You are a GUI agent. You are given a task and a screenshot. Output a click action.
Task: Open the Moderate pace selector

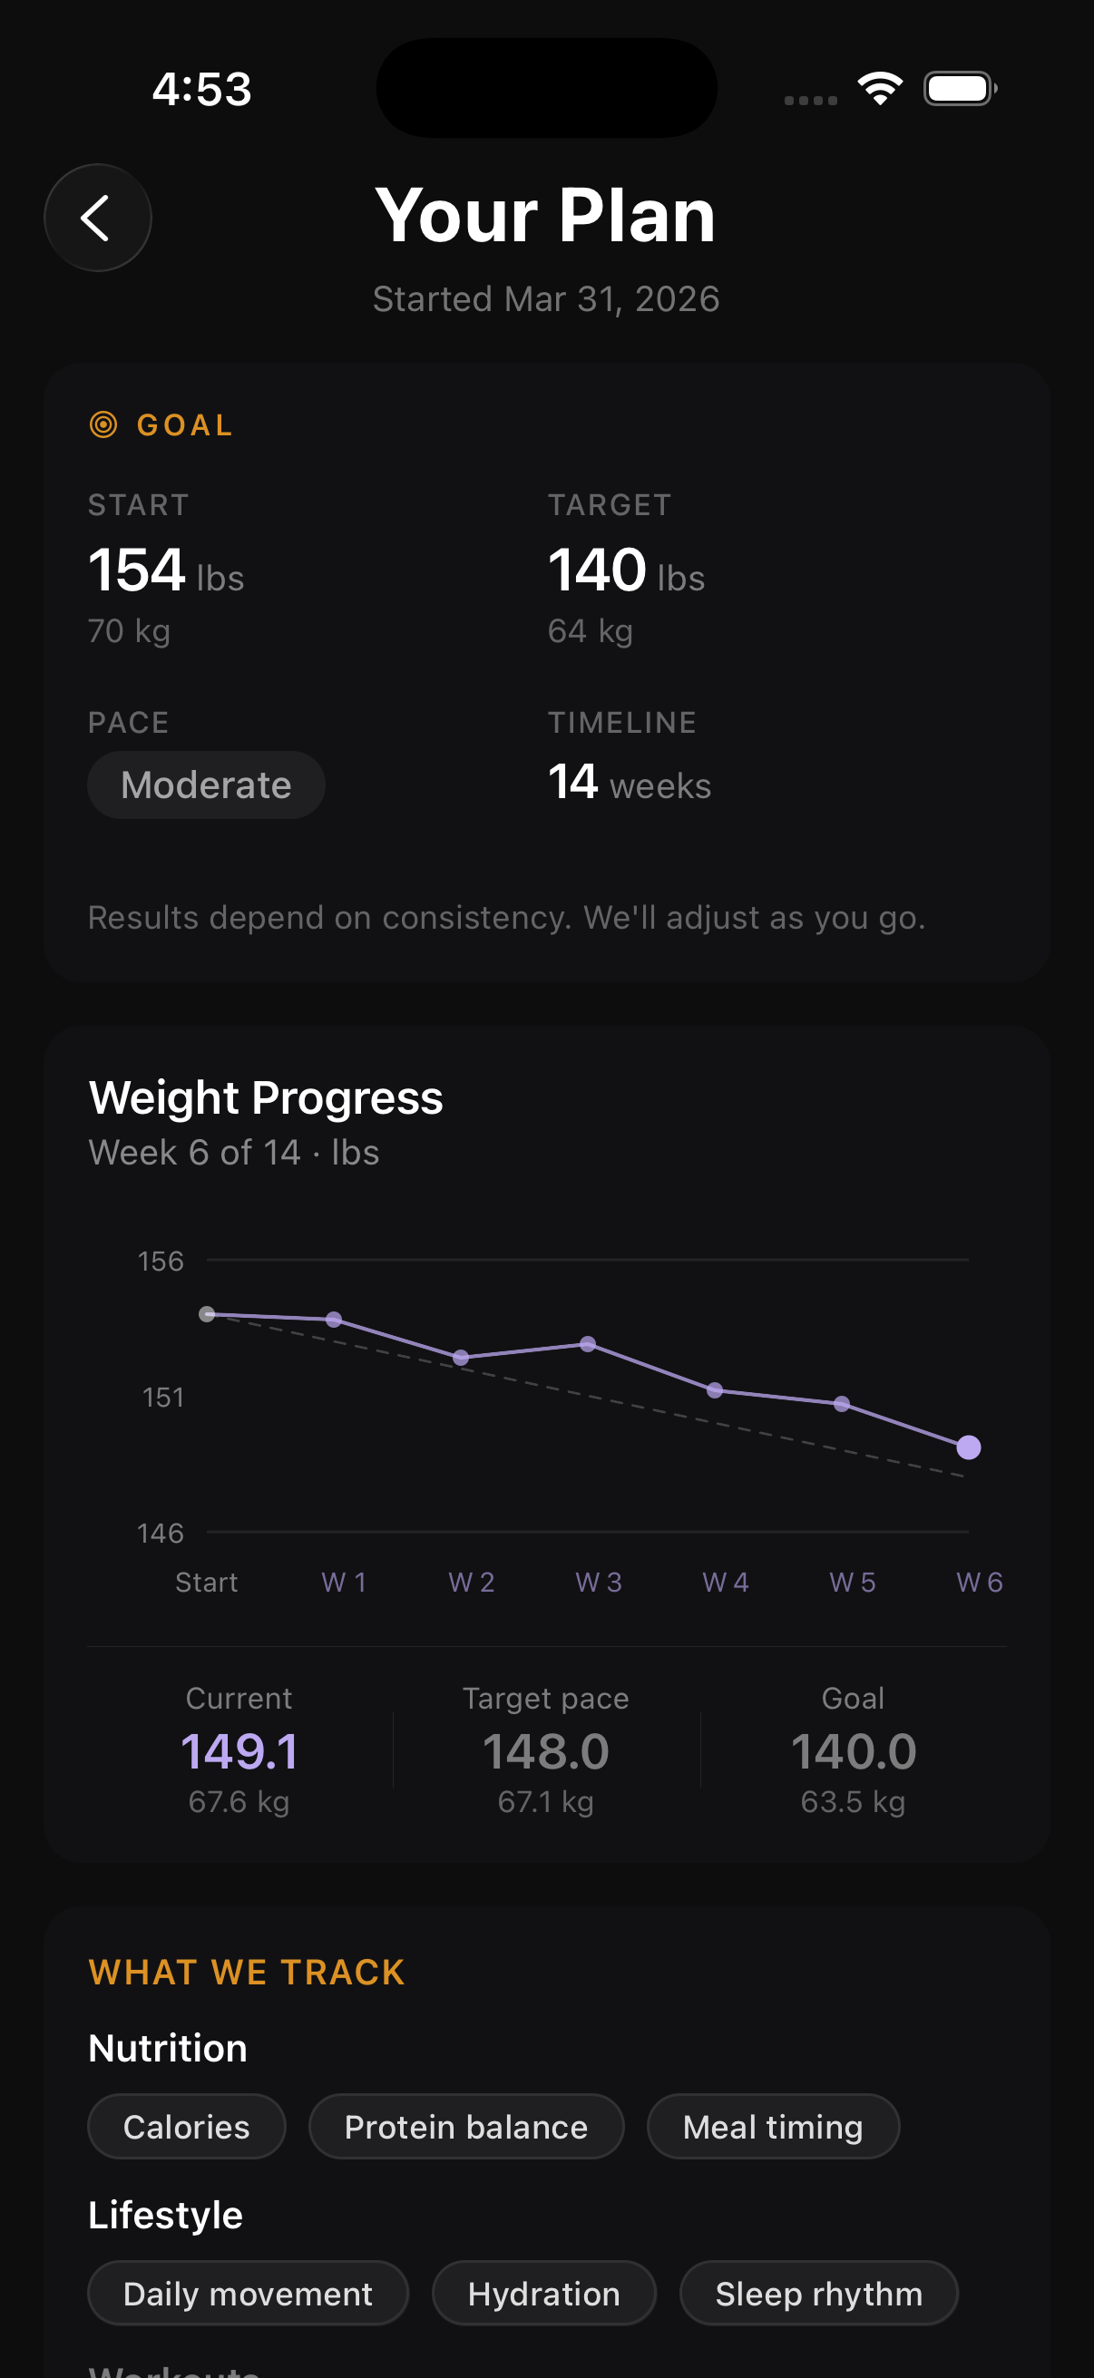pyautogui.click(x=206, y=785)
